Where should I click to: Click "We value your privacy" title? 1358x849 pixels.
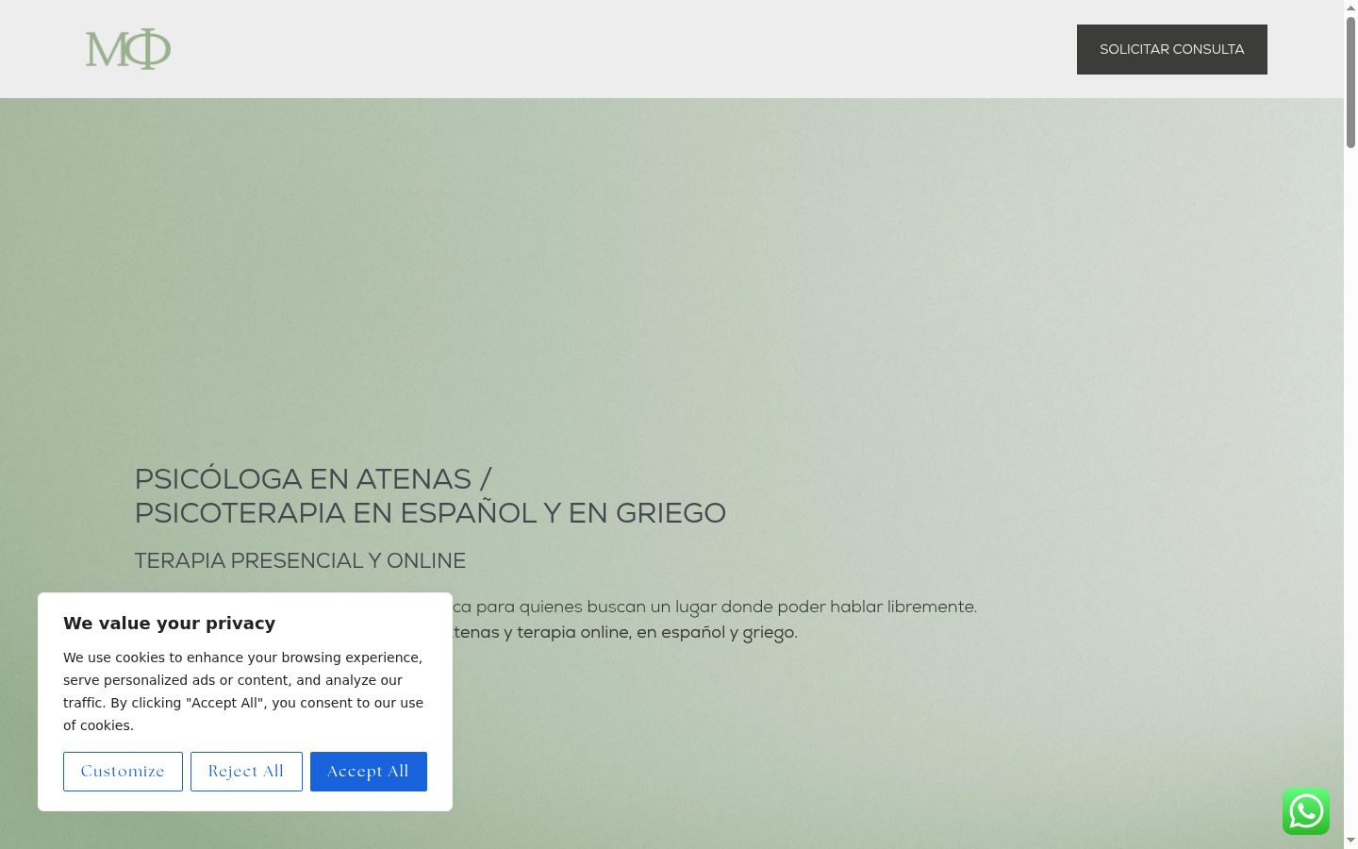click(x=170, y=624)
